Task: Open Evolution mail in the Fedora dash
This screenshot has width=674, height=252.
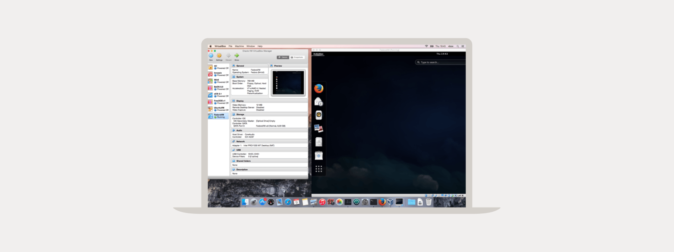Action: [x=319, y=102]
